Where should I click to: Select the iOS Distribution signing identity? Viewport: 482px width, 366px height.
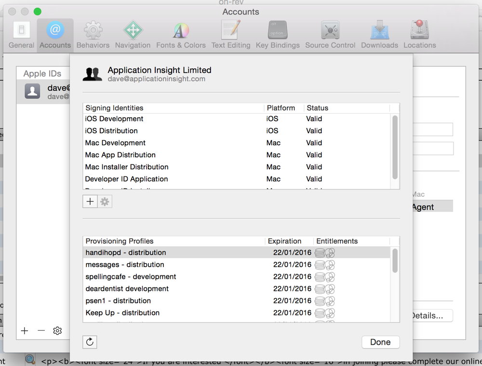[111, 131]
